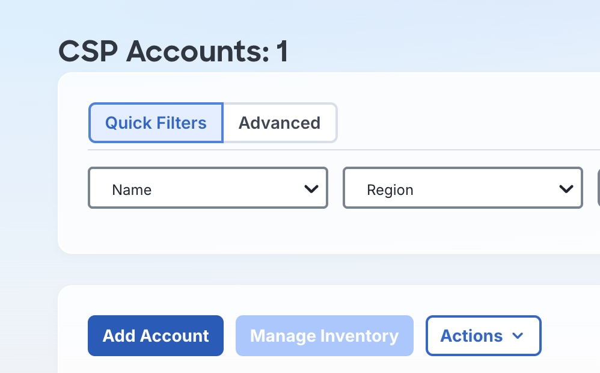Click the Add Account button

(156, 336)
